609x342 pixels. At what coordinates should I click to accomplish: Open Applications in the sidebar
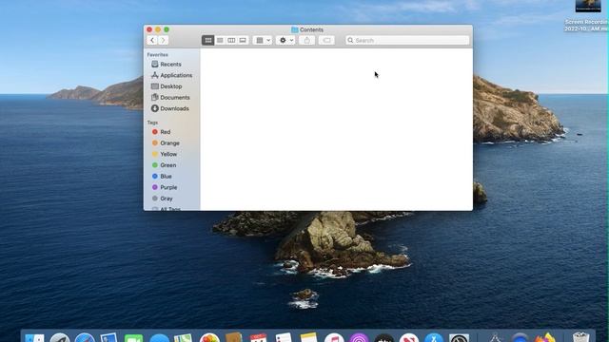[171, 75]
